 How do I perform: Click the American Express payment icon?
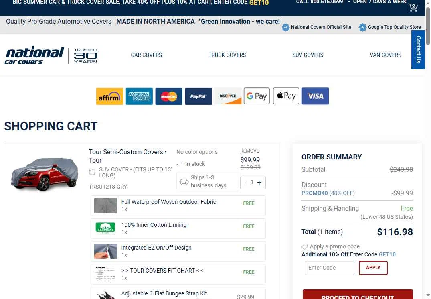tap(139, 96)
